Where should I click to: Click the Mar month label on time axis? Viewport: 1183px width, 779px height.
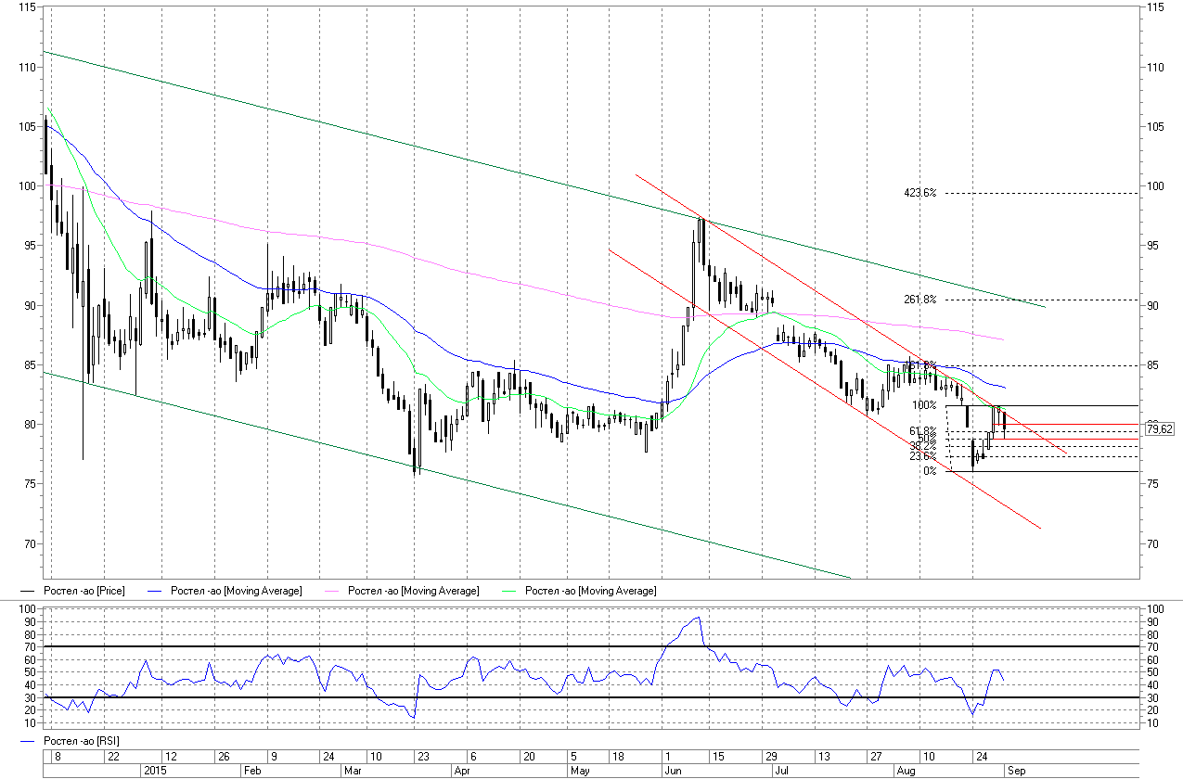(x=353, y=771)
